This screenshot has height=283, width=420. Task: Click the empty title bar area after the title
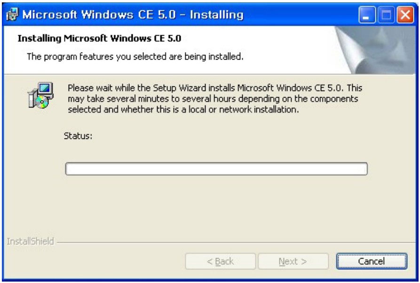(x=301, y=15)
